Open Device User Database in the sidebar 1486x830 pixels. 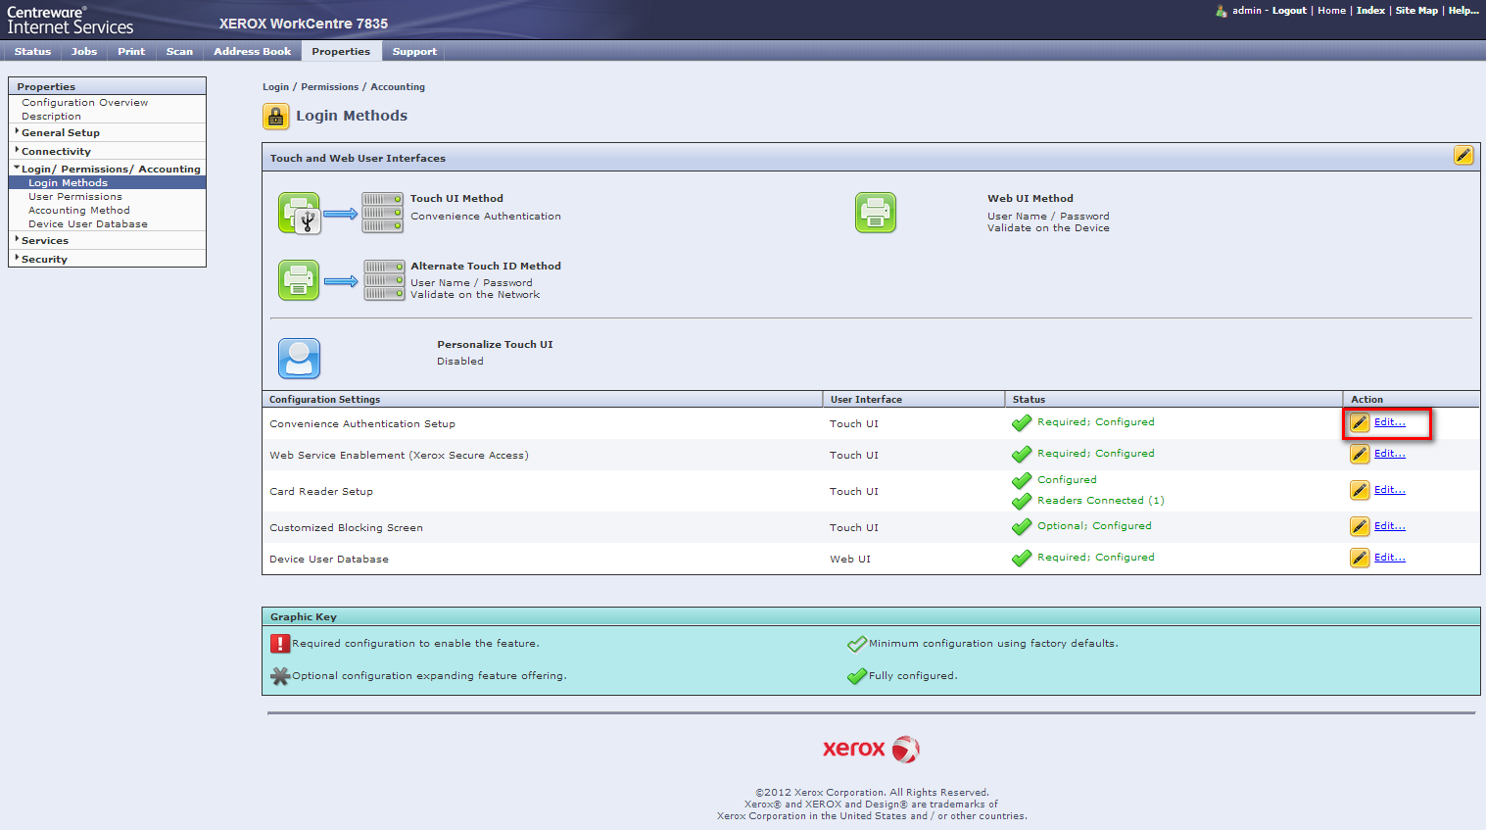pos(88,223)
